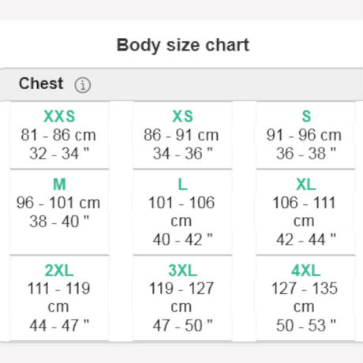Select the XS size cell
The height and width of the screenshot is (363, 363).
(182, 135)
